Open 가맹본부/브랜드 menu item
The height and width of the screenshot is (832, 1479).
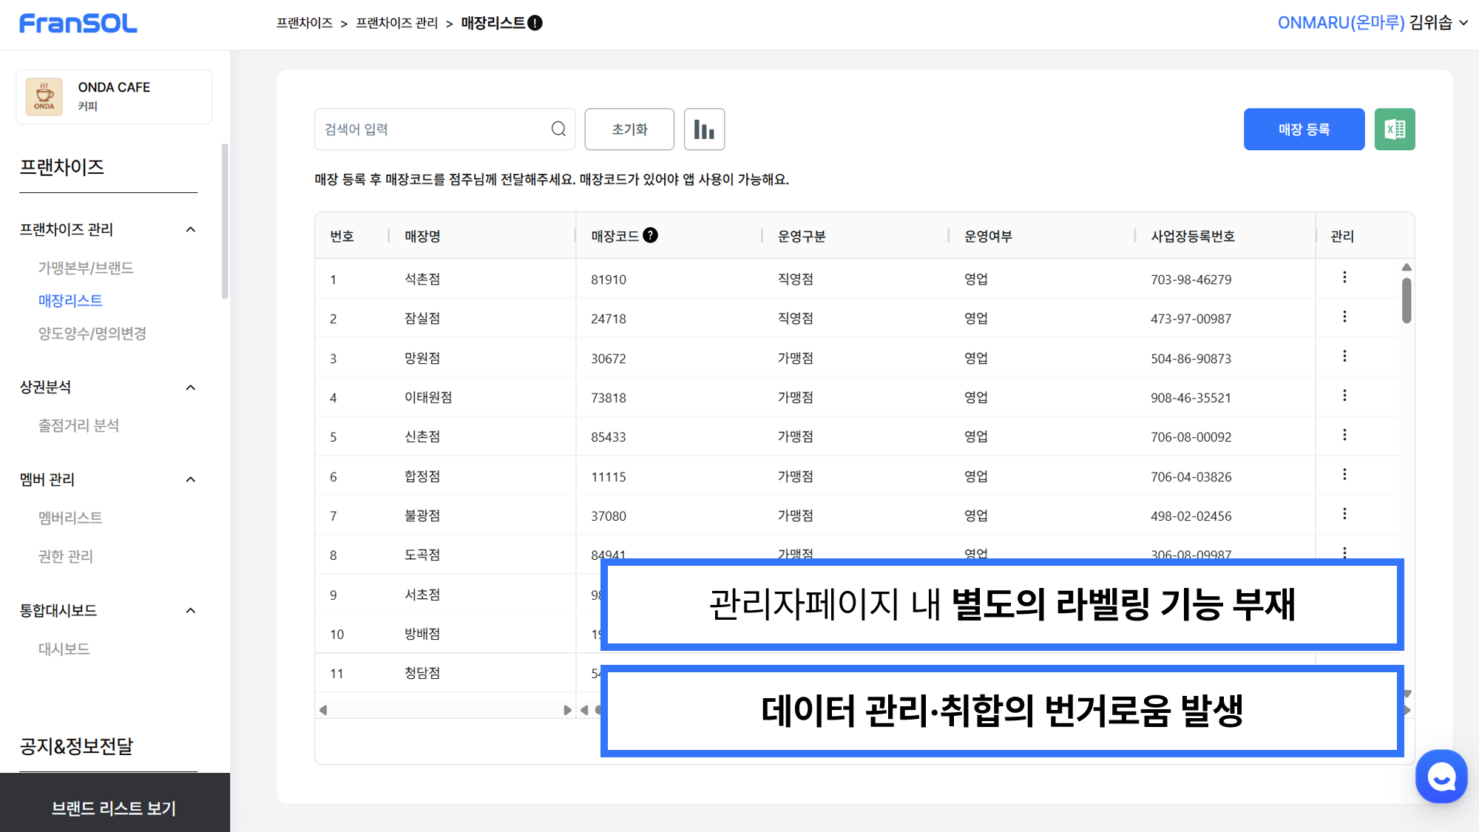click(x=86, y=268)
